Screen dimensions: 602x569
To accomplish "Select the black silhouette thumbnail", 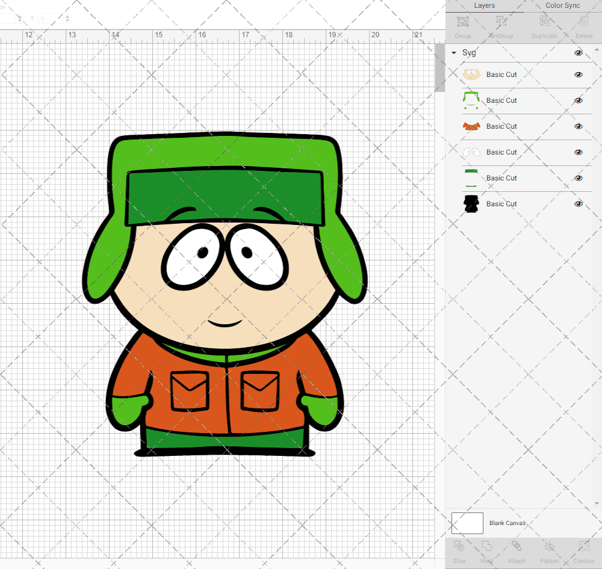I will click(471, 204).
